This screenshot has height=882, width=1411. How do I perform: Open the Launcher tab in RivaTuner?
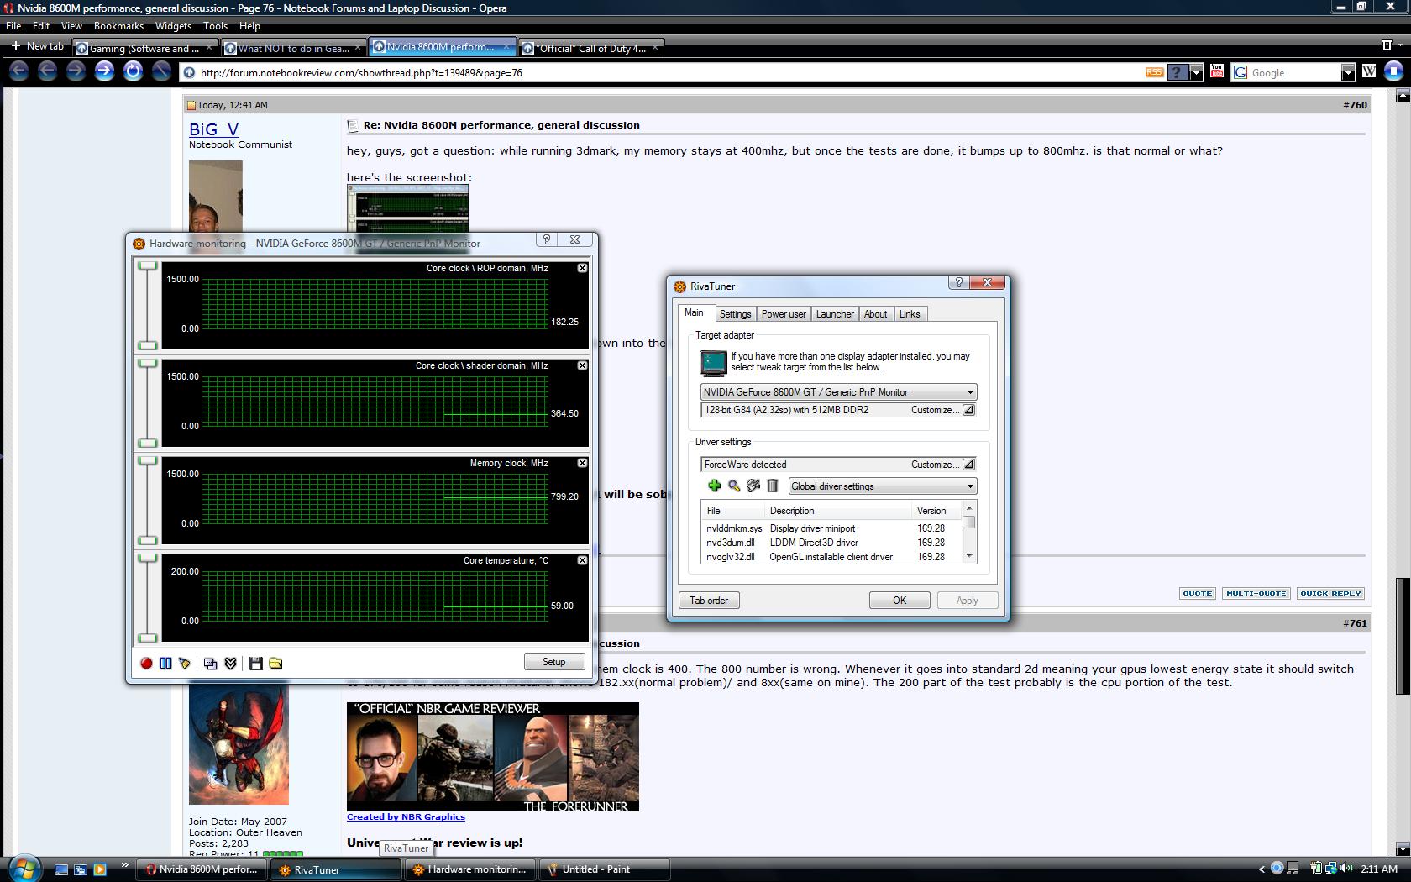coord(835,314)
